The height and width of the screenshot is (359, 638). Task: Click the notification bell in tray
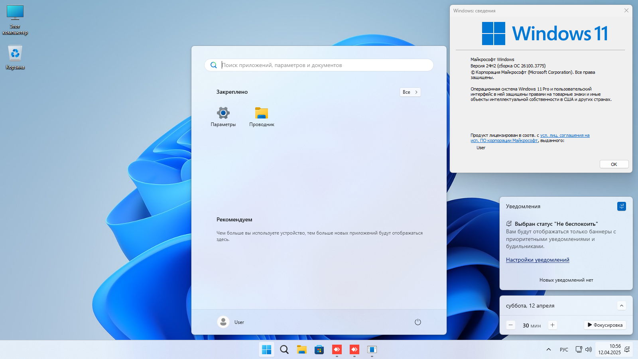[x=627, y=349]
